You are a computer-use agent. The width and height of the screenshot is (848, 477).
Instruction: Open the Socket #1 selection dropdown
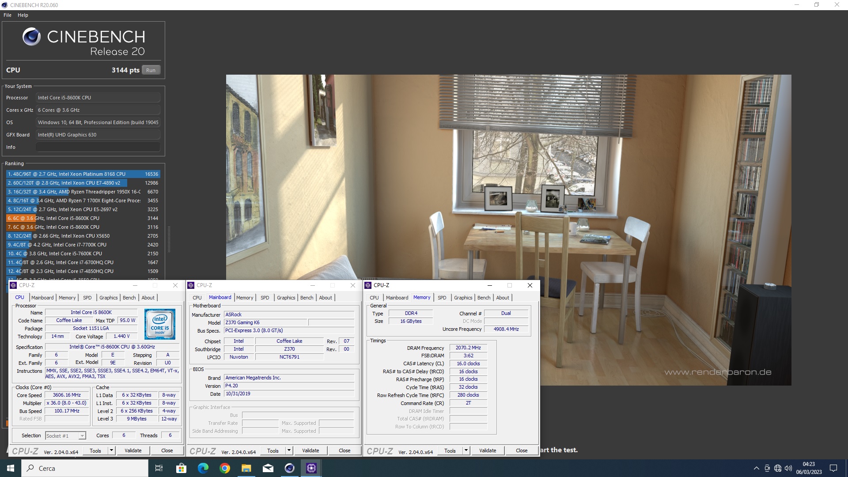(x=65, y=436)
